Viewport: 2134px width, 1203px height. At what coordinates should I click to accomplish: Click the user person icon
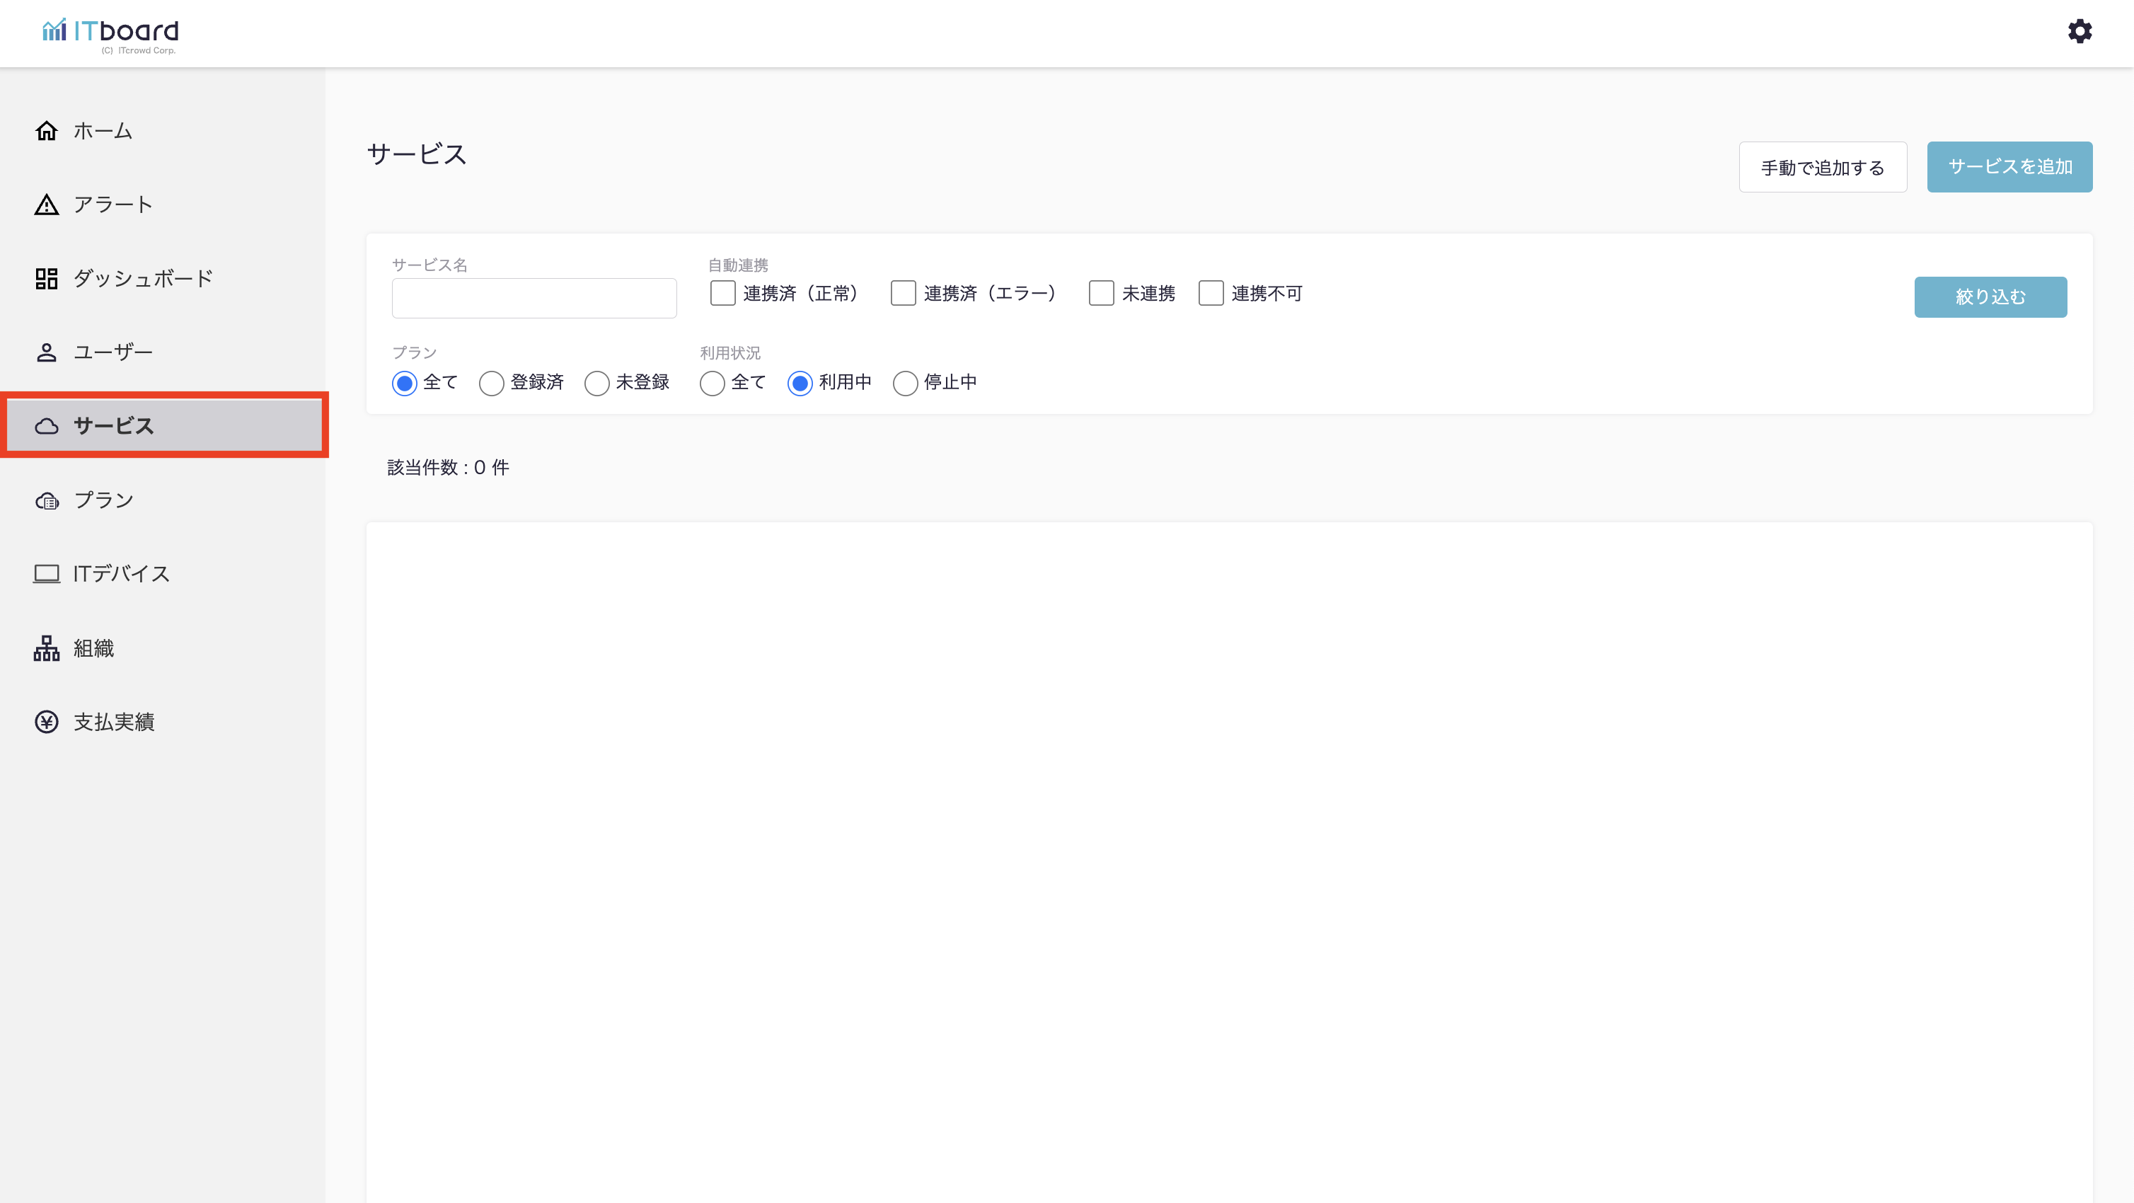[x=47, y=352]
